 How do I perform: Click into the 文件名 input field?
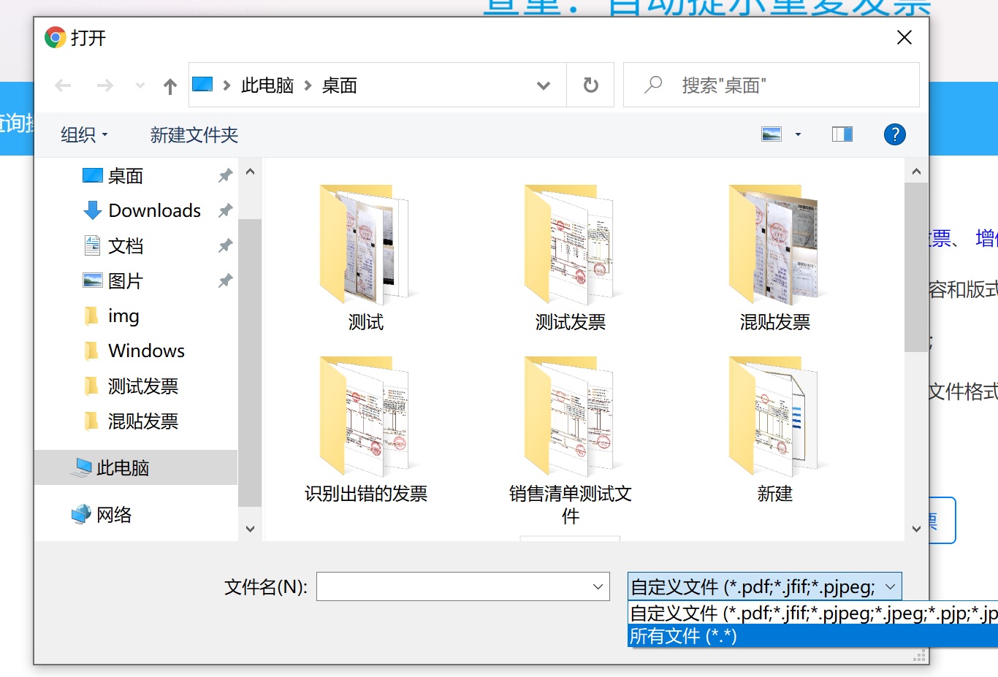coord(453,586)
